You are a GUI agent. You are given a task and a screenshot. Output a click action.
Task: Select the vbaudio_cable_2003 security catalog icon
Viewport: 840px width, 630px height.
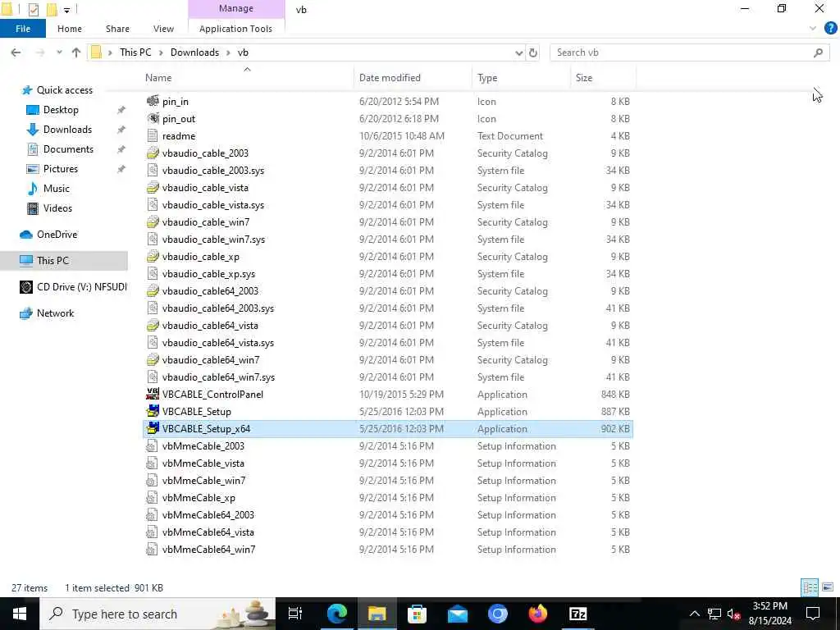click(153, 153)
